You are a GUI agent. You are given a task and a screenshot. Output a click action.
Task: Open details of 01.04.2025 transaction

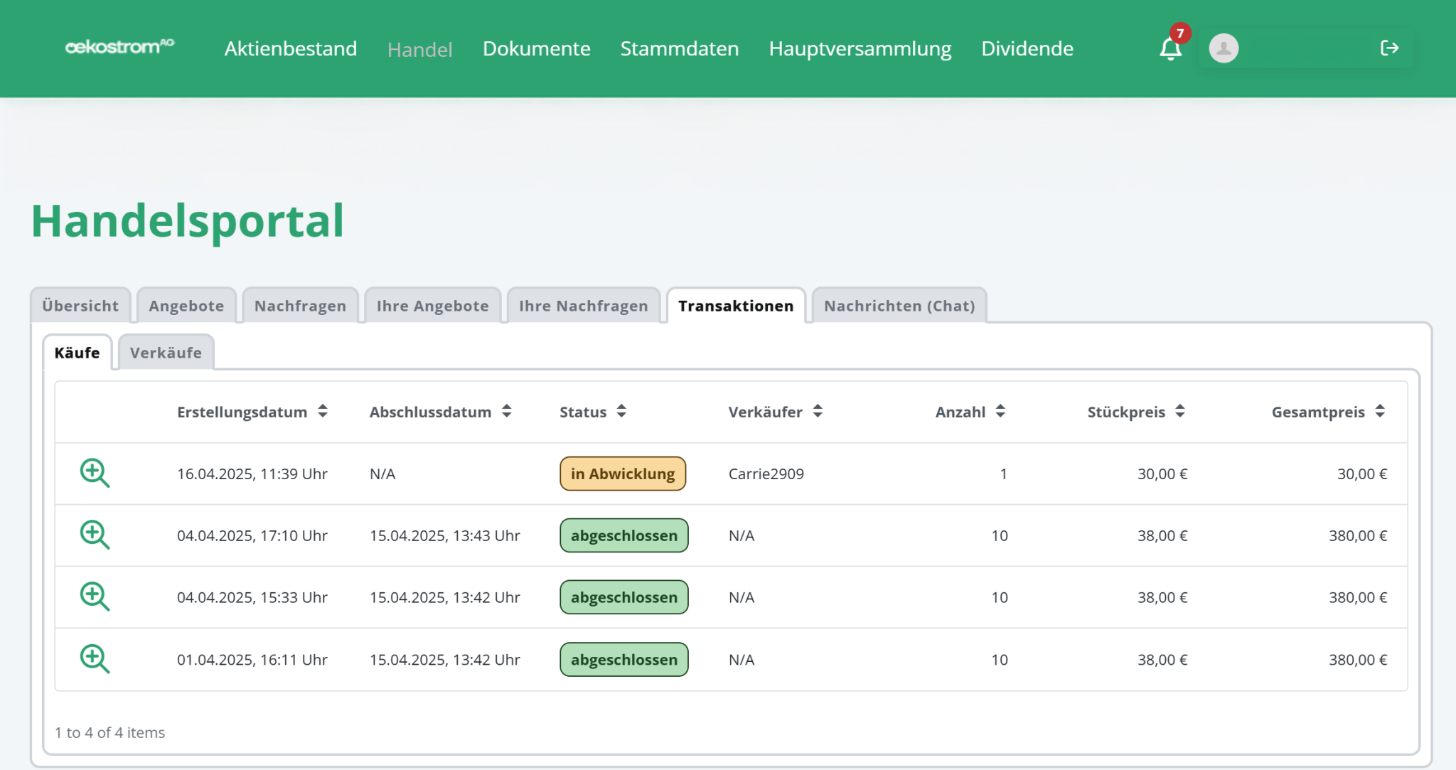coord(95,659)
